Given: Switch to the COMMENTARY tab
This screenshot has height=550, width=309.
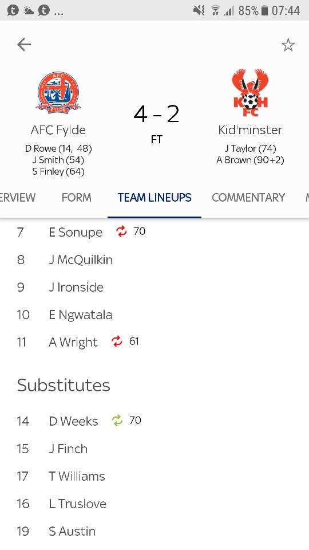Looking at the screenshot, I should point(248,198).
